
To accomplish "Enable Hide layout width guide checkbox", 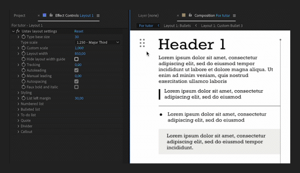I will 76,59.
